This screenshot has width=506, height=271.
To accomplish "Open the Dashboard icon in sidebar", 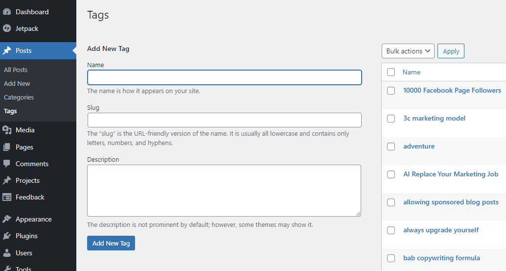I will coord(7,12).
